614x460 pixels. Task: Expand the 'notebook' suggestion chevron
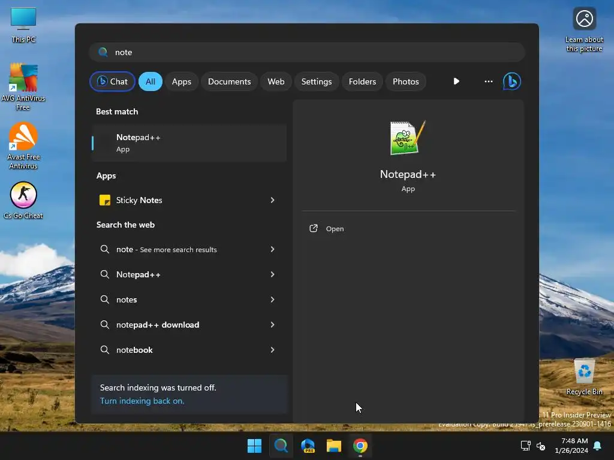272,350
